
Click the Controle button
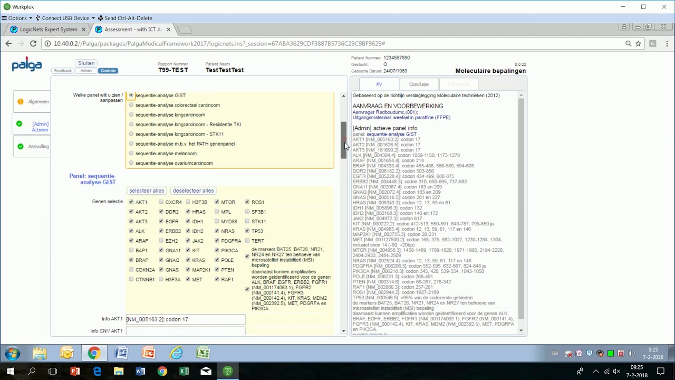pyautogui.click(x=108, y=71)
